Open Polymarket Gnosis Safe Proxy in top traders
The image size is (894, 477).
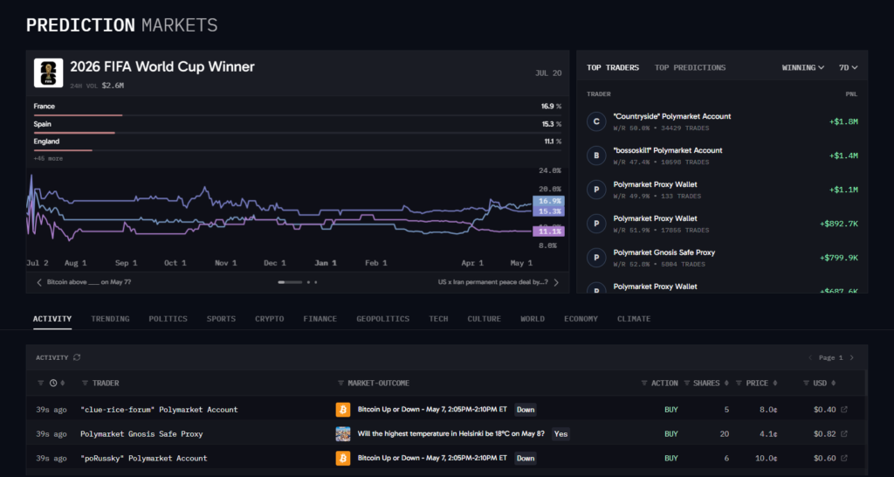click(x=664, y=252)
